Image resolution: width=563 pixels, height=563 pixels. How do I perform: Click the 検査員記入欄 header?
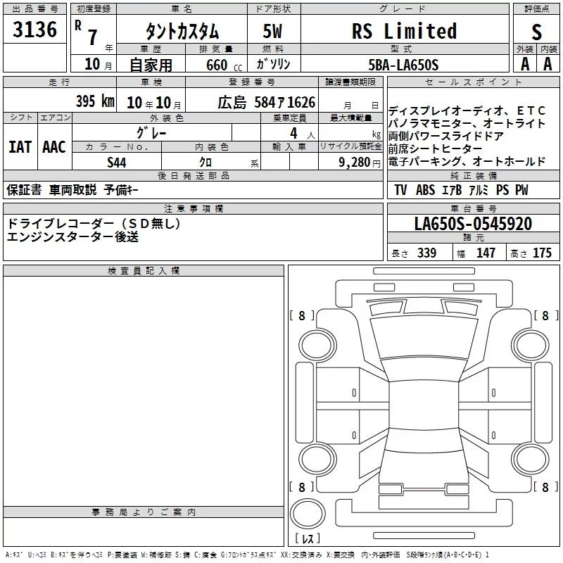tap(144, 271)
